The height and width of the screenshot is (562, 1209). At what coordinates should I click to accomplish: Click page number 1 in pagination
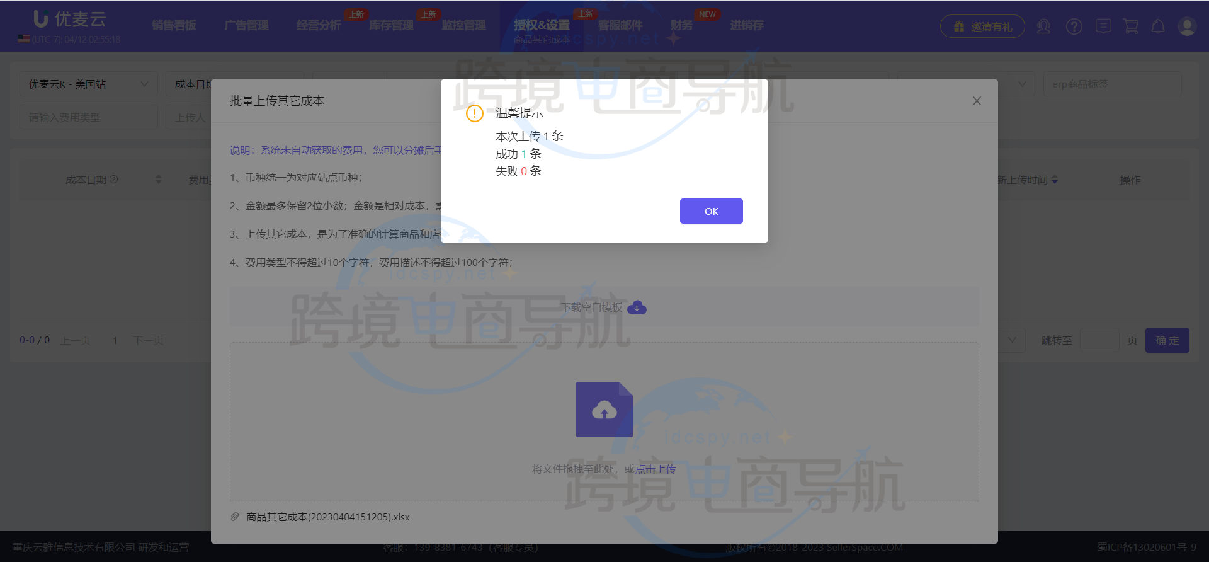click(x=115, y=340)
